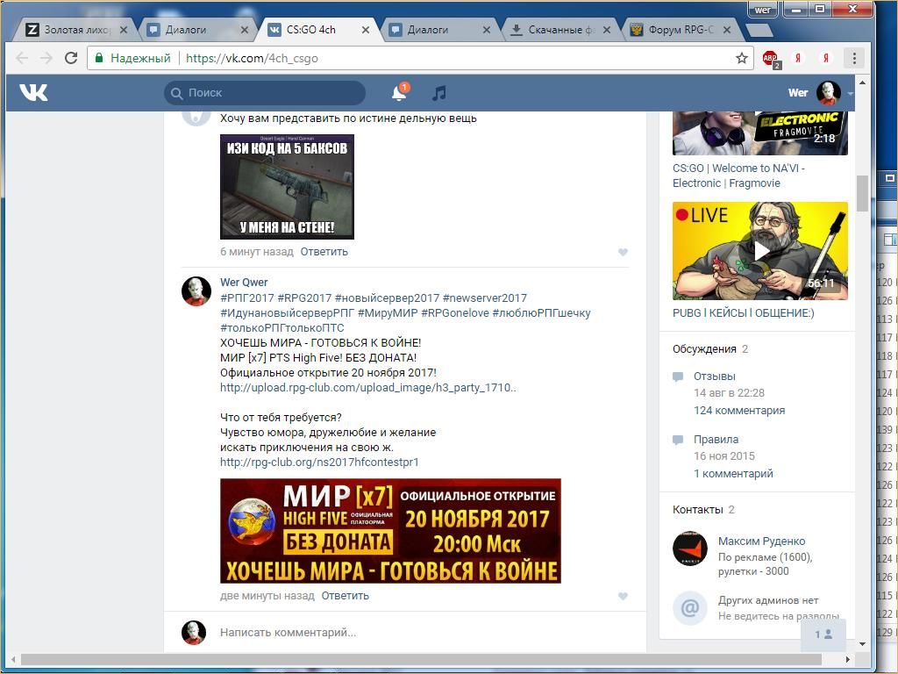
Task: Open the notifications bell
Action: pos(399,93)
